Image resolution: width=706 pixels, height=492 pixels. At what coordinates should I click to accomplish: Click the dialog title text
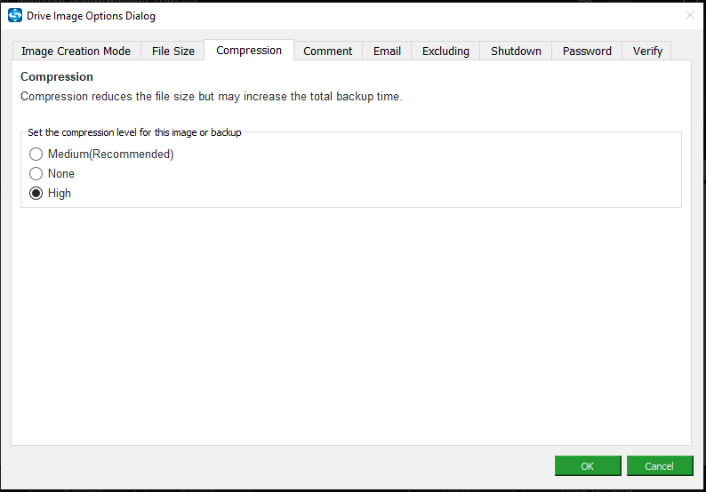tap(92, 16)
